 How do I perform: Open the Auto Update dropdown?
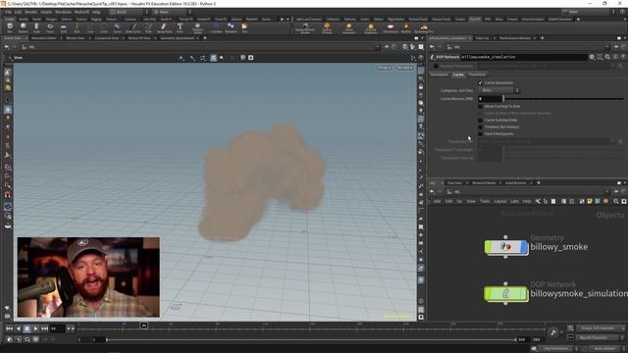coord(604,349)
